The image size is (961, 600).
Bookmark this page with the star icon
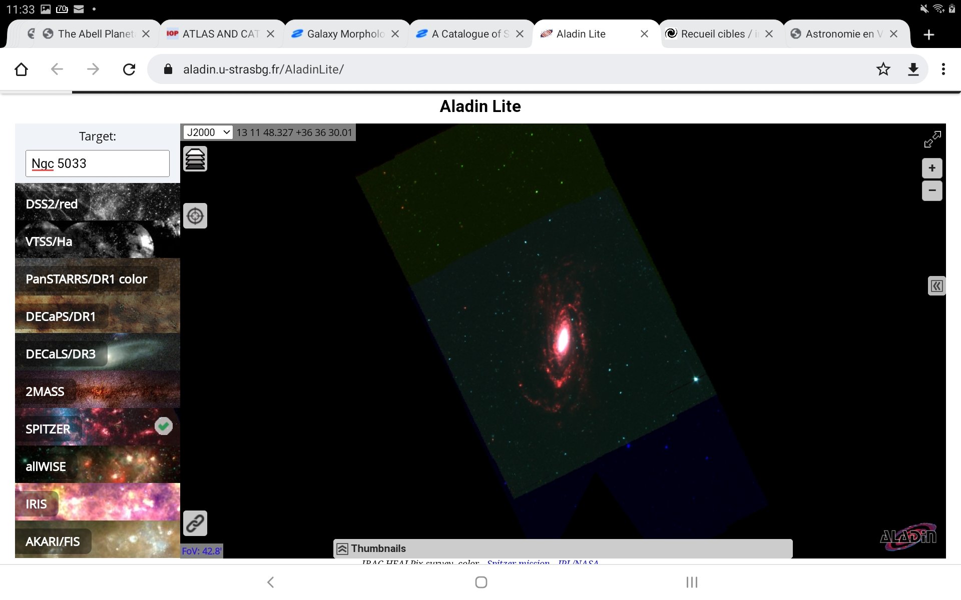(x=883, y=69)
